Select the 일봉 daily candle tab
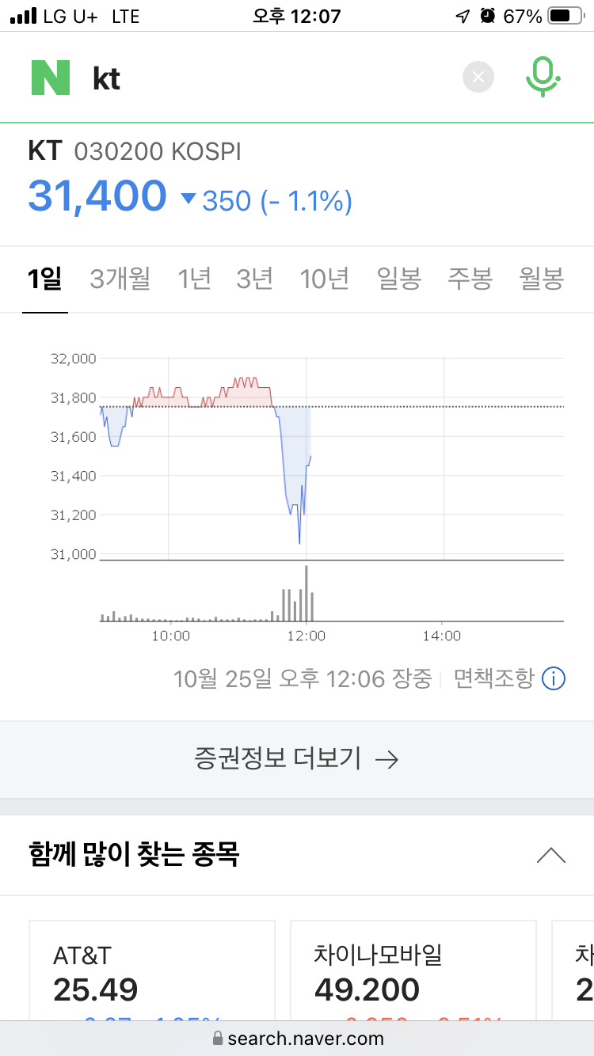The width and height of the screenshot is (594, 1056). click(x=399, y=279)
